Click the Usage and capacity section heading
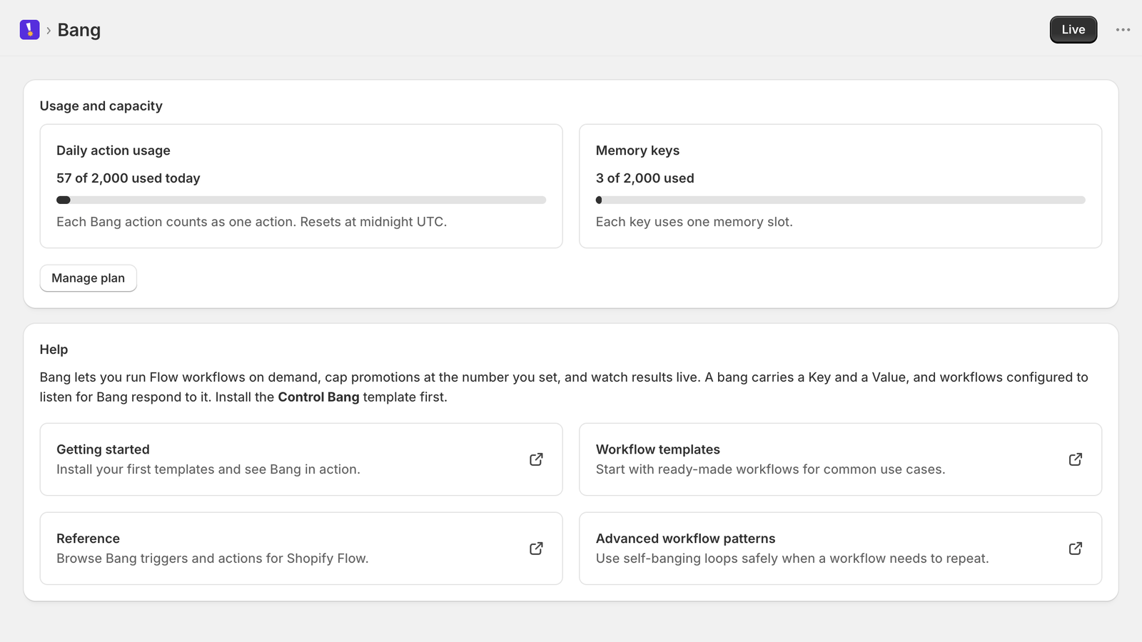The width and height of the screenshot is (1142, 642). [x=101, y=106]
